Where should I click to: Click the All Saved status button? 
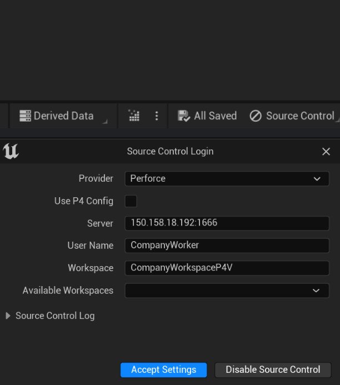(207, 116)
